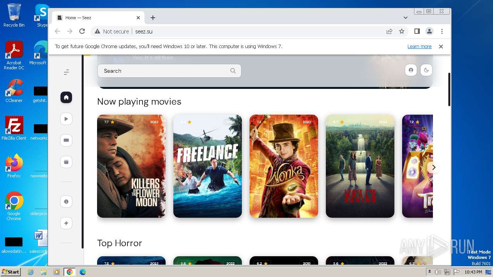Open Windows Media Player from the taskbar
This screenshot has width=493, height=277.
coord(57,272)
